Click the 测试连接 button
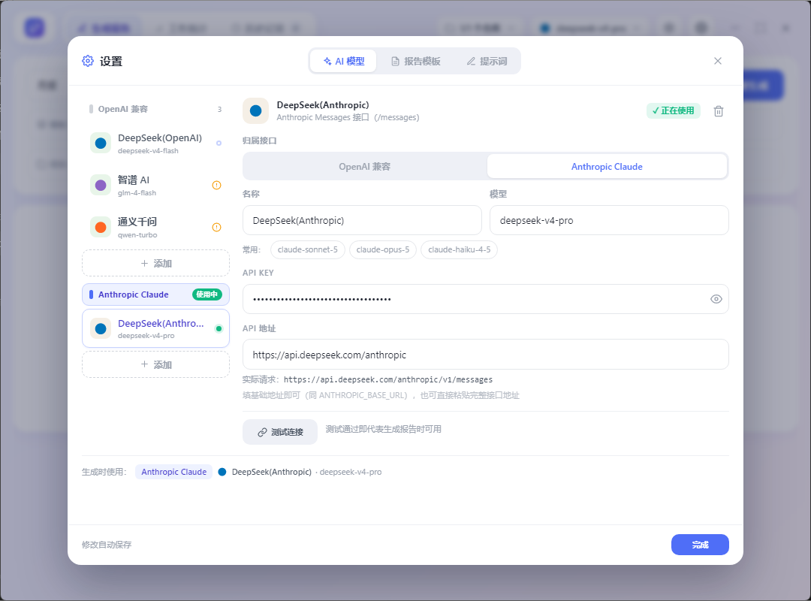 (280, 432)
